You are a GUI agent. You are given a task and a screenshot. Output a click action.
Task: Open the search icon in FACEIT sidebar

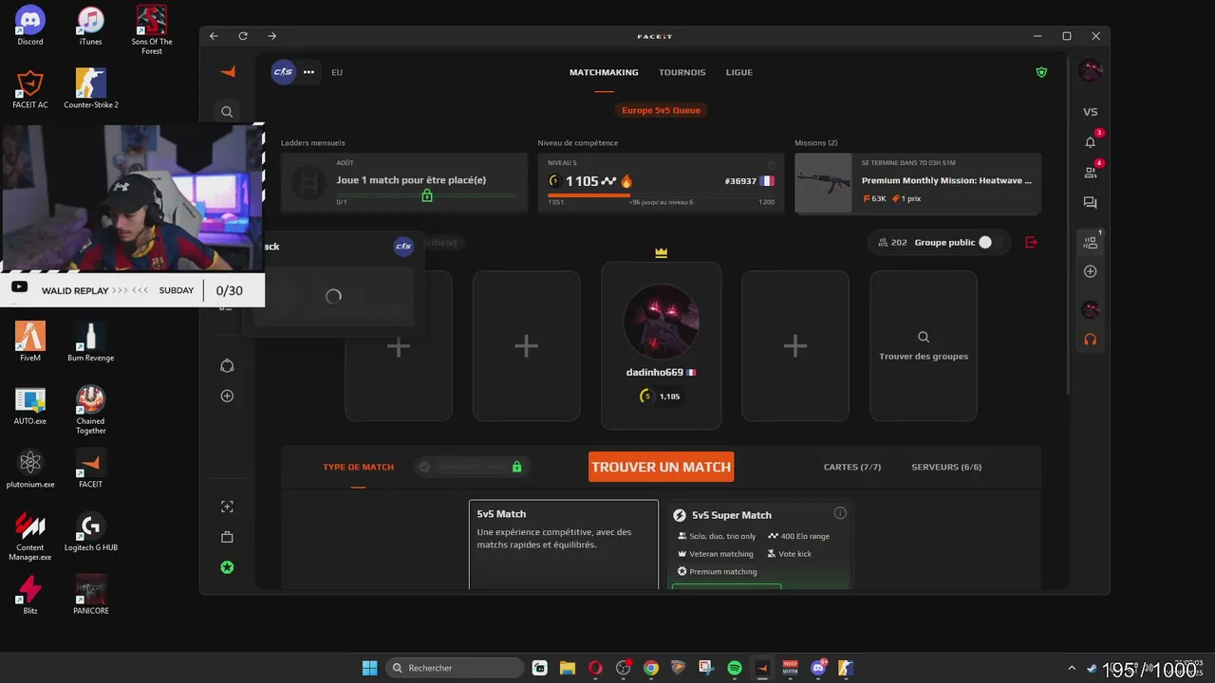(227, 112)
